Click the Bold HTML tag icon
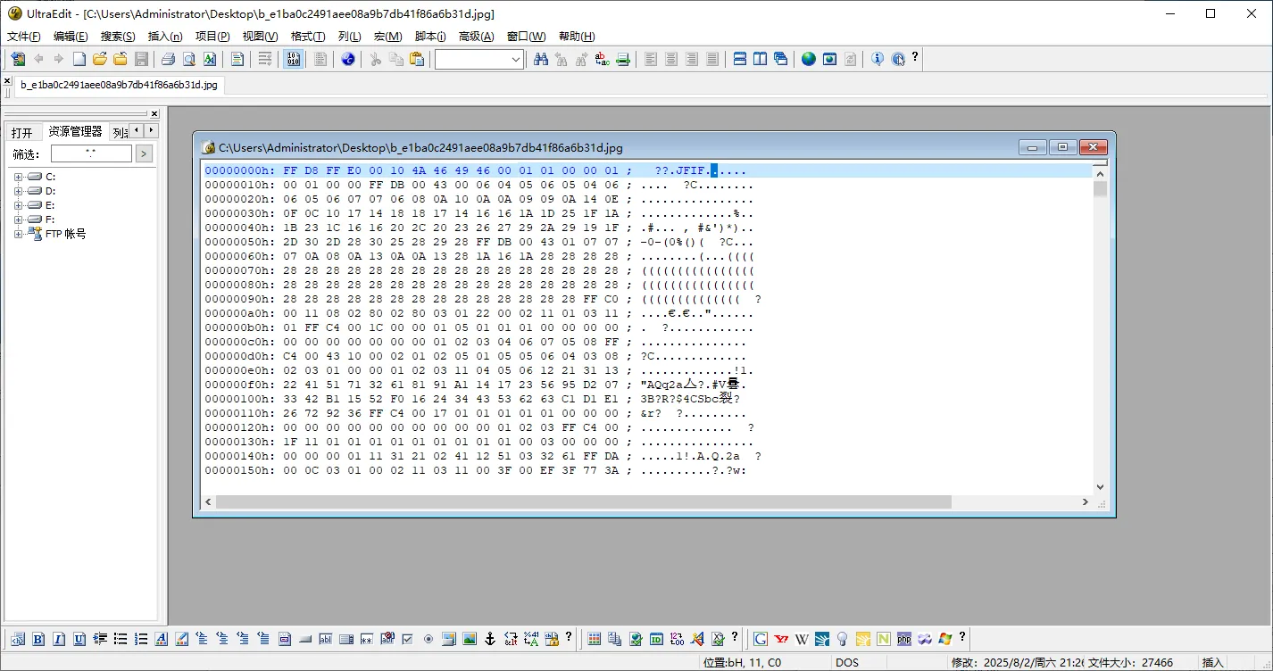This screenshot has width=1273, height=671. 38,639
